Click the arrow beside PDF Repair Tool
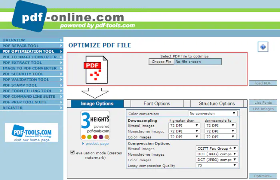 pyautogui.click(x=61, y=45)
